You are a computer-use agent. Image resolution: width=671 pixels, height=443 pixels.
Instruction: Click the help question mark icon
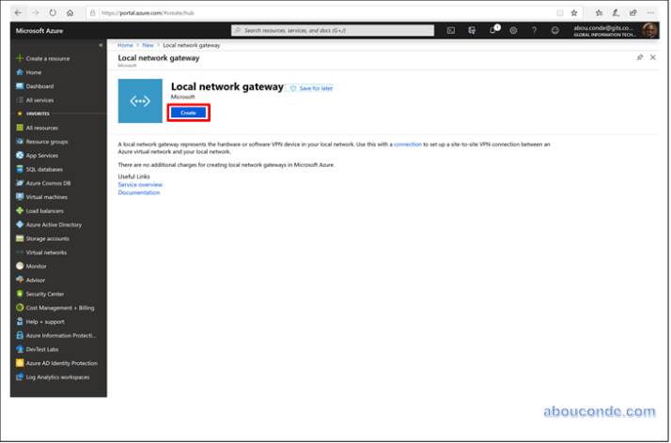click(x=534, y=31)
